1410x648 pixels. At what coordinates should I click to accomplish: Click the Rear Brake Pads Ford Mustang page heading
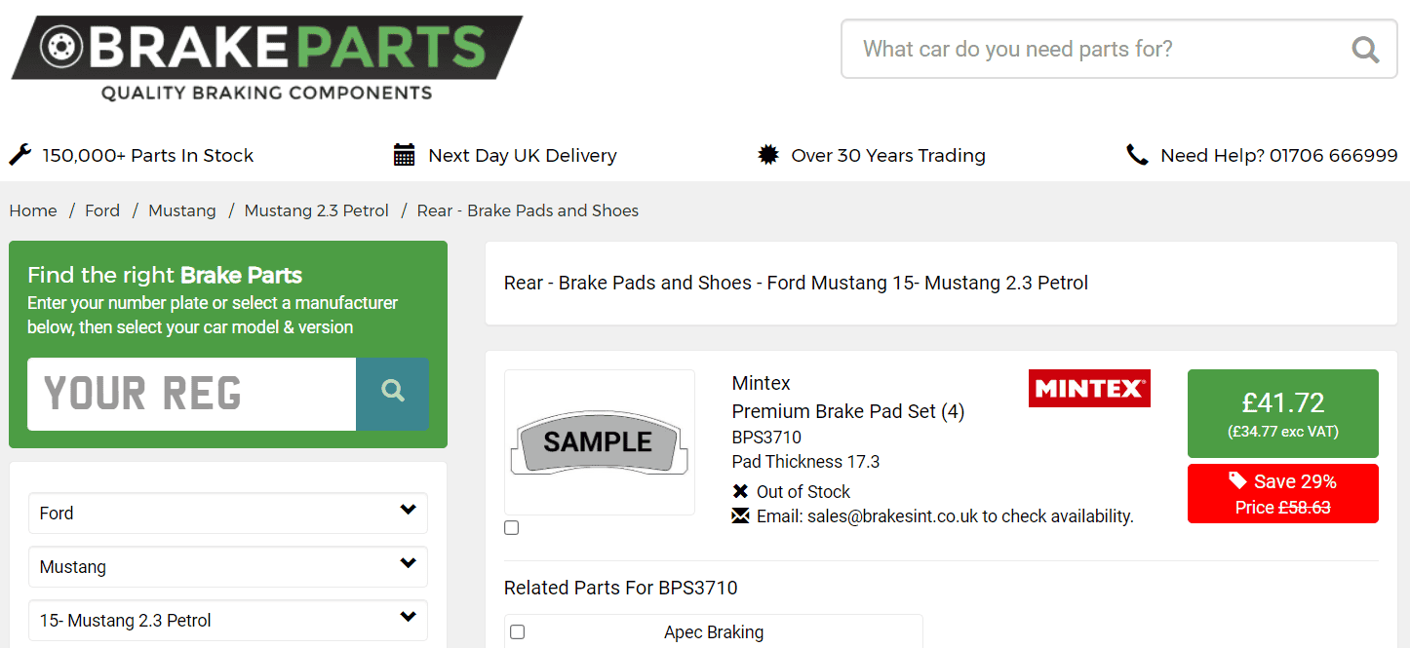[796, 283]
